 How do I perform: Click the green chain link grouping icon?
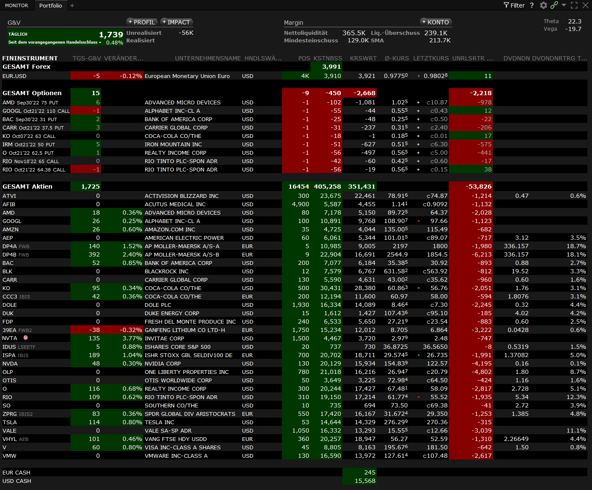tap(554, 5)
